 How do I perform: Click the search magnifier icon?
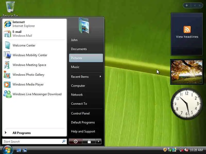tap(64, 141)
